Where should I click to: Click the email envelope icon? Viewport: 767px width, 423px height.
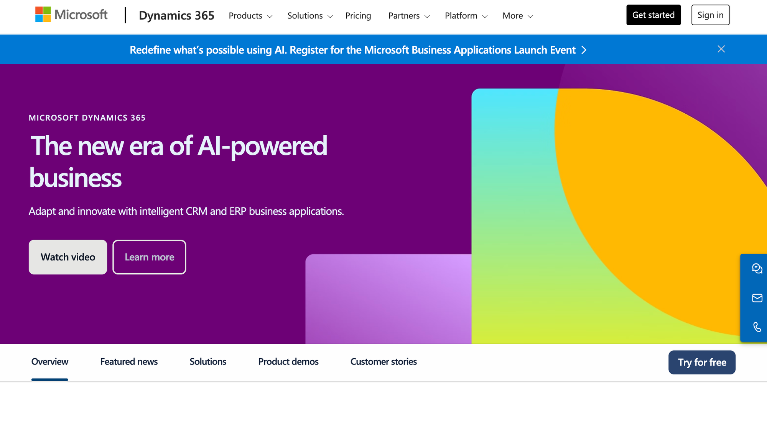click(x=757, y=298)
